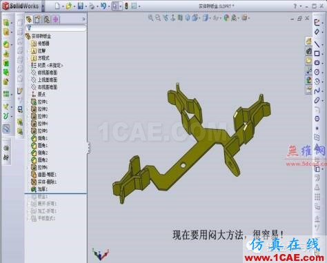Switch to ConfigurationManager tab
327x263 pixels.
click(47, 19)
